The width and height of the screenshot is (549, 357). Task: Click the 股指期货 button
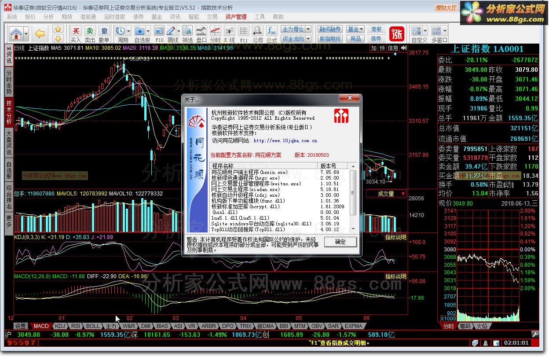330,39
